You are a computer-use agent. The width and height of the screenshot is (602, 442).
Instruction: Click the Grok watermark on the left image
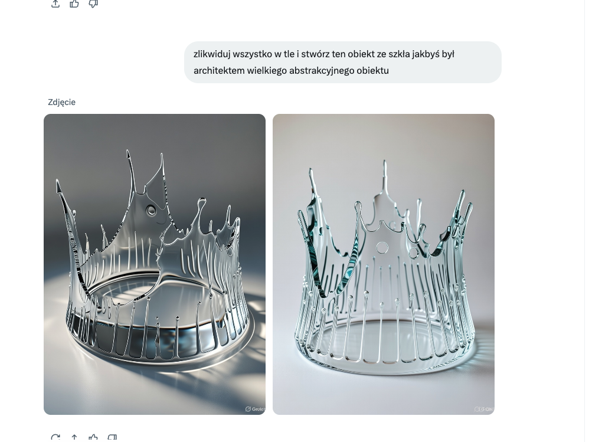[x=256, y=409]
